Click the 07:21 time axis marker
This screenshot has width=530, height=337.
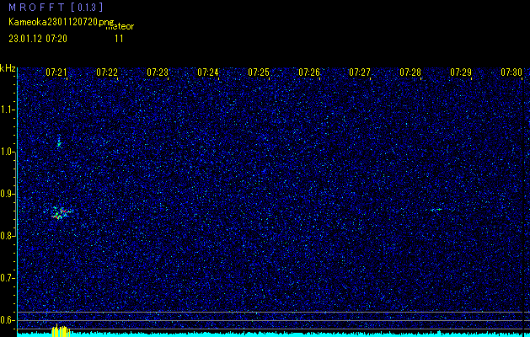coord(56,72)
